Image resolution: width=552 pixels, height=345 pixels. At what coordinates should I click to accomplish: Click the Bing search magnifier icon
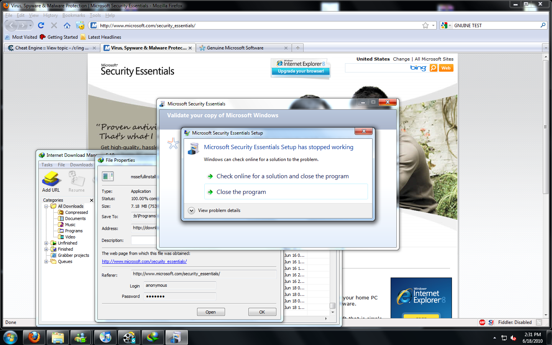tap(434, 68)
